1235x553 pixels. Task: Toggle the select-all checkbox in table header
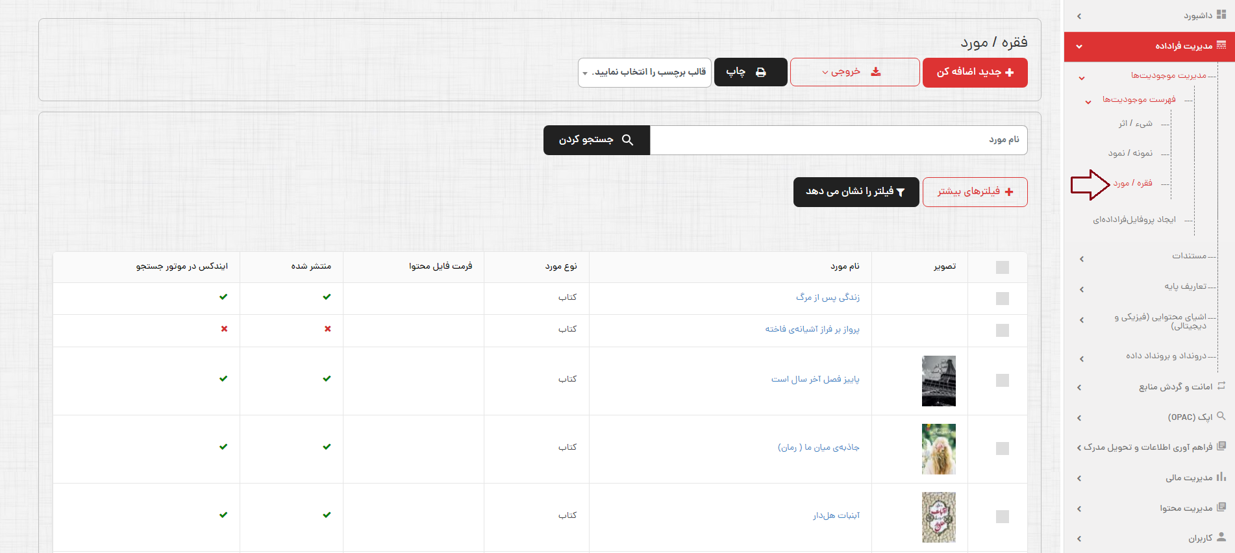[1002, 267]
